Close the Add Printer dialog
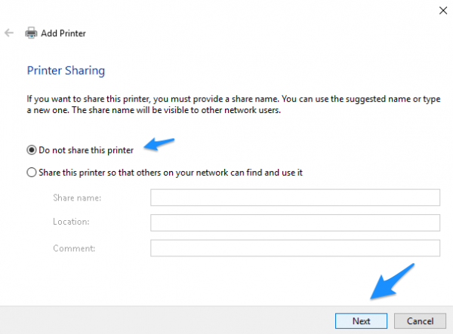 click(x=443, y=11)
